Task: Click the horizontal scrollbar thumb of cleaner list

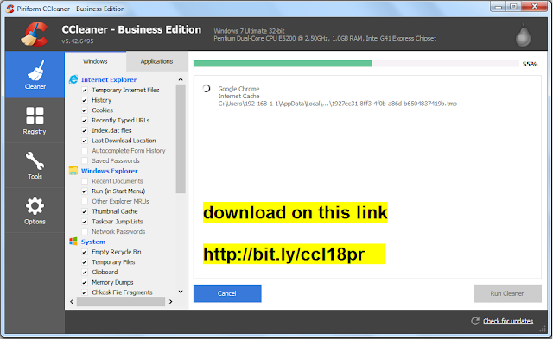Action: tap(121, 302)
